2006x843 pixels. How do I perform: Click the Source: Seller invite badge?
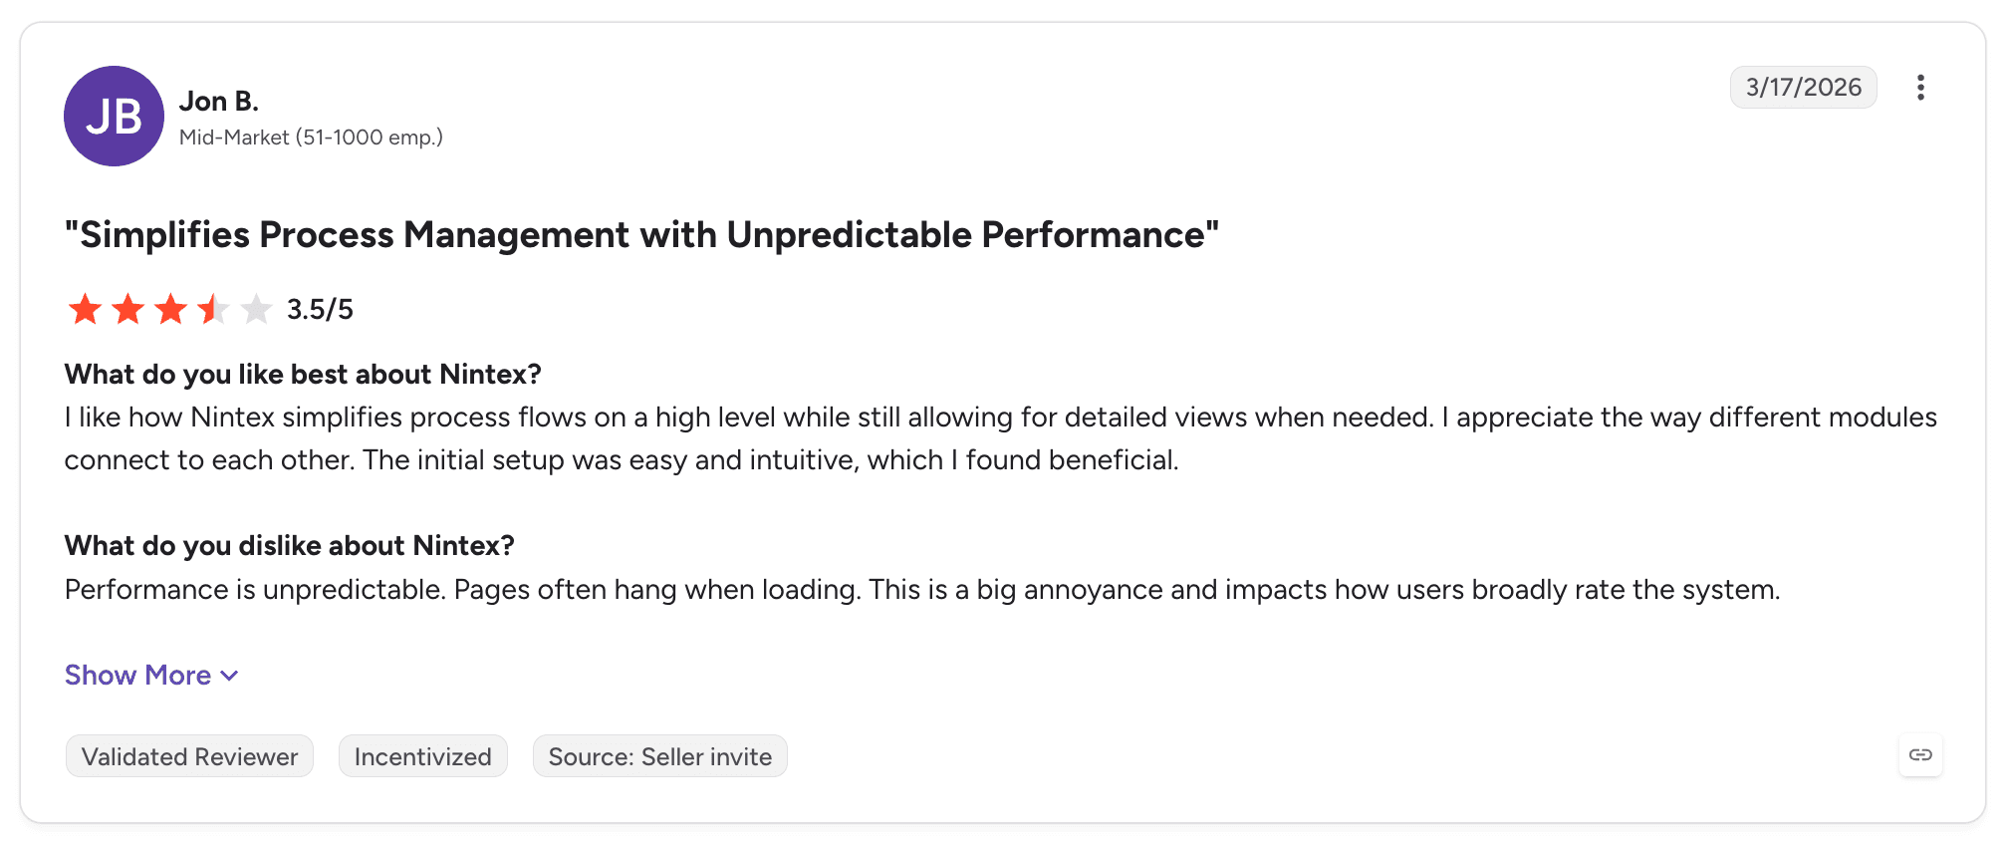660,756
